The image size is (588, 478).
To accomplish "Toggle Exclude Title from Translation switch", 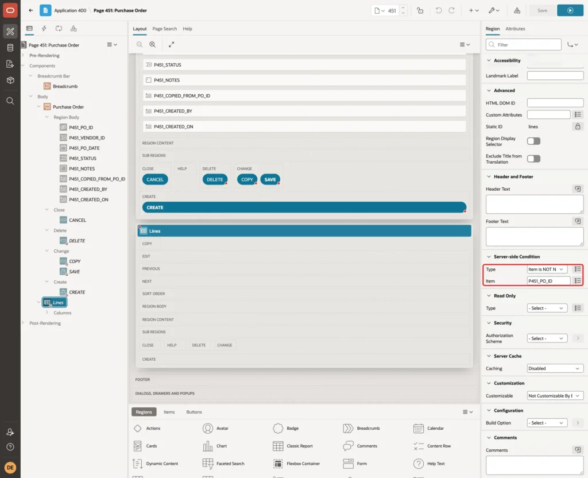I will pyautogui.click(x=533, y=159).
